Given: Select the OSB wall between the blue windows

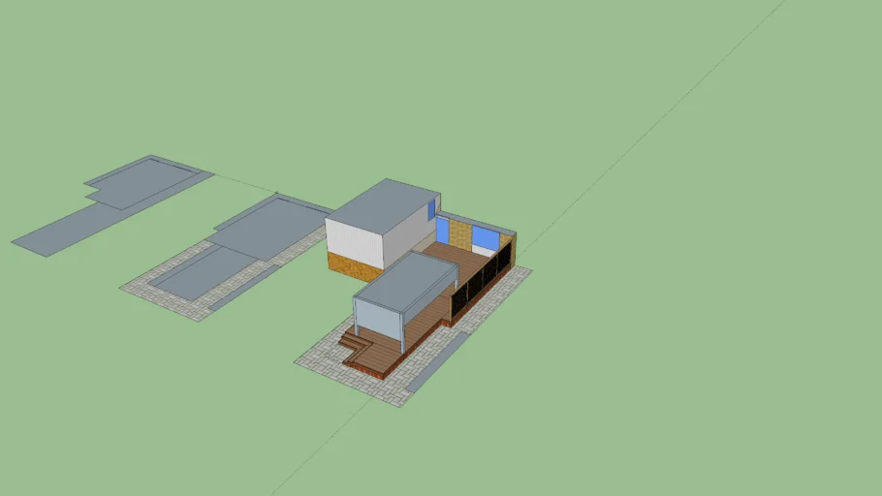Looking at the screenshot, I should coord(459,234).
